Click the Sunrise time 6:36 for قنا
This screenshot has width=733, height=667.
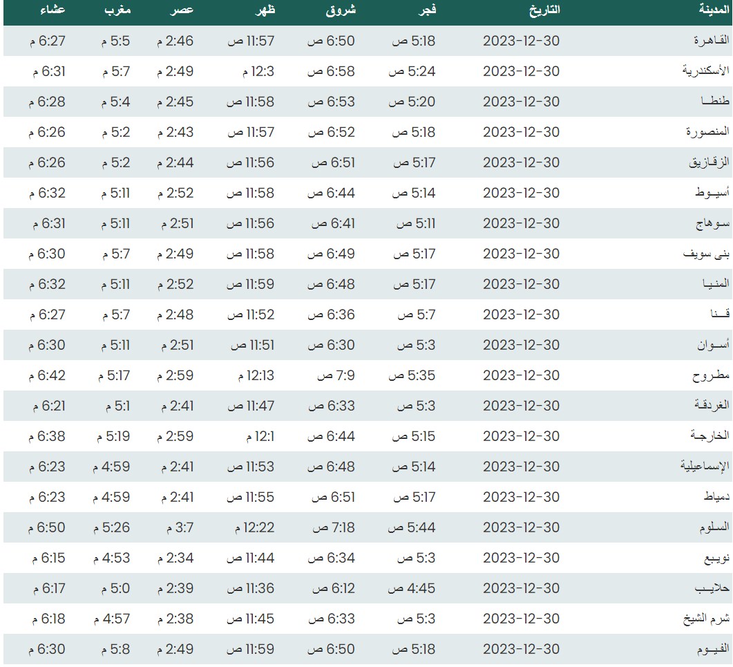point(332,314)
